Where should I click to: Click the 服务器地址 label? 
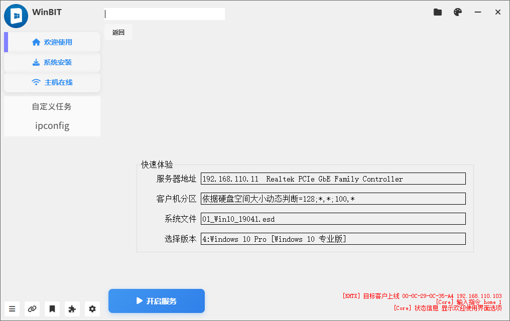click(x=176, y=179)
